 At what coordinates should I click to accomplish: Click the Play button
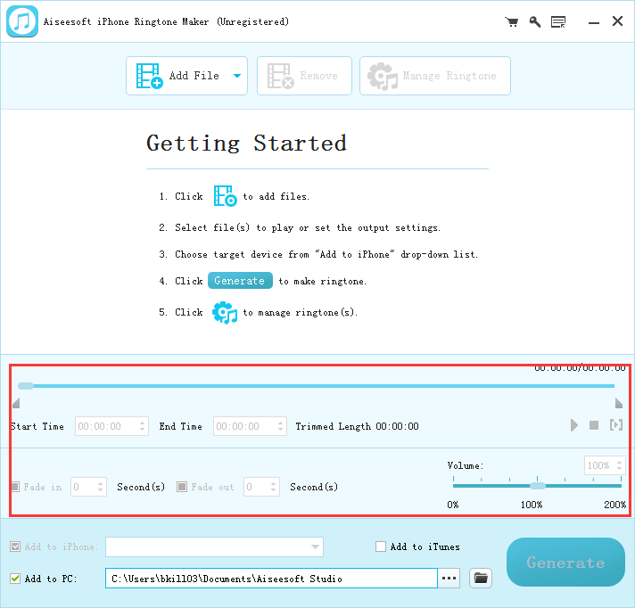[x=573, y=425]
